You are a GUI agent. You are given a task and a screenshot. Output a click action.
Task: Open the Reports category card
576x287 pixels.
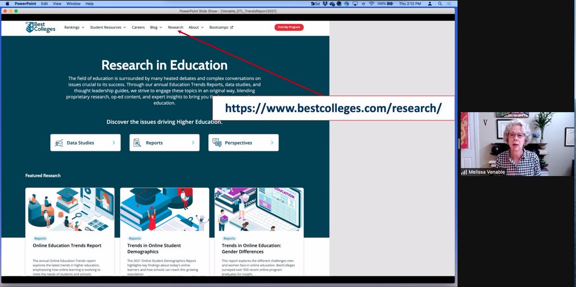164,143
